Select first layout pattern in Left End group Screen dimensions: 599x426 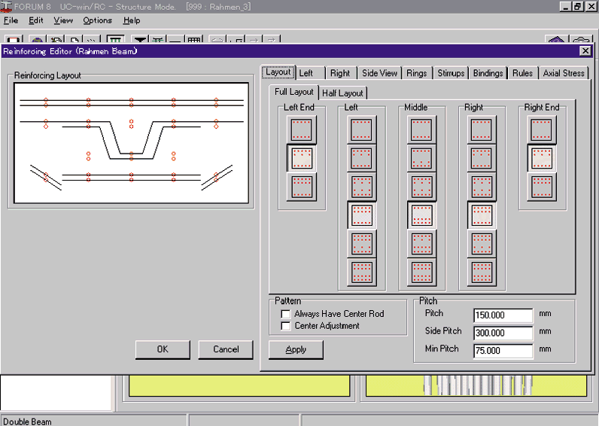coord(302,129)
